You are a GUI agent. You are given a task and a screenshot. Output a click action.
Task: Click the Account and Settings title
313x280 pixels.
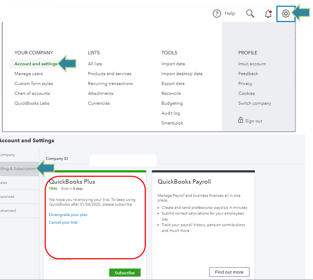(27, 140)
